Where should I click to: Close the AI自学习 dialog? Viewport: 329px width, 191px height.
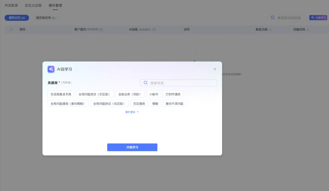click(215, 69)
